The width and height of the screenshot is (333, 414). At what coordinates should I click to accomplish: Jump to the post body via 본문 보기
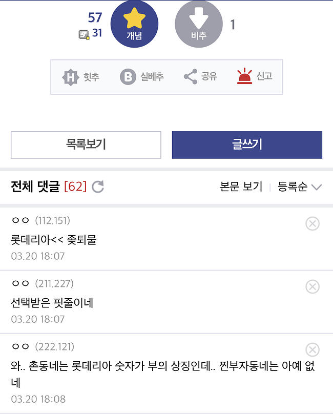(x=241, y=187)
